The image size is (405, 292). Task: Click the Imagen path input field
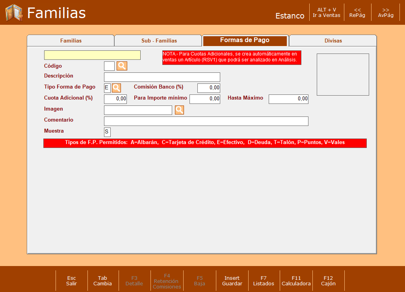tap(138, 110)
